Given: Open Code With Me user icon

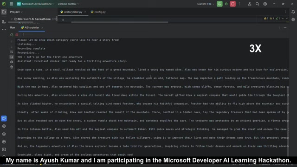Looking at the screenshot, I should tap(250, 4).
